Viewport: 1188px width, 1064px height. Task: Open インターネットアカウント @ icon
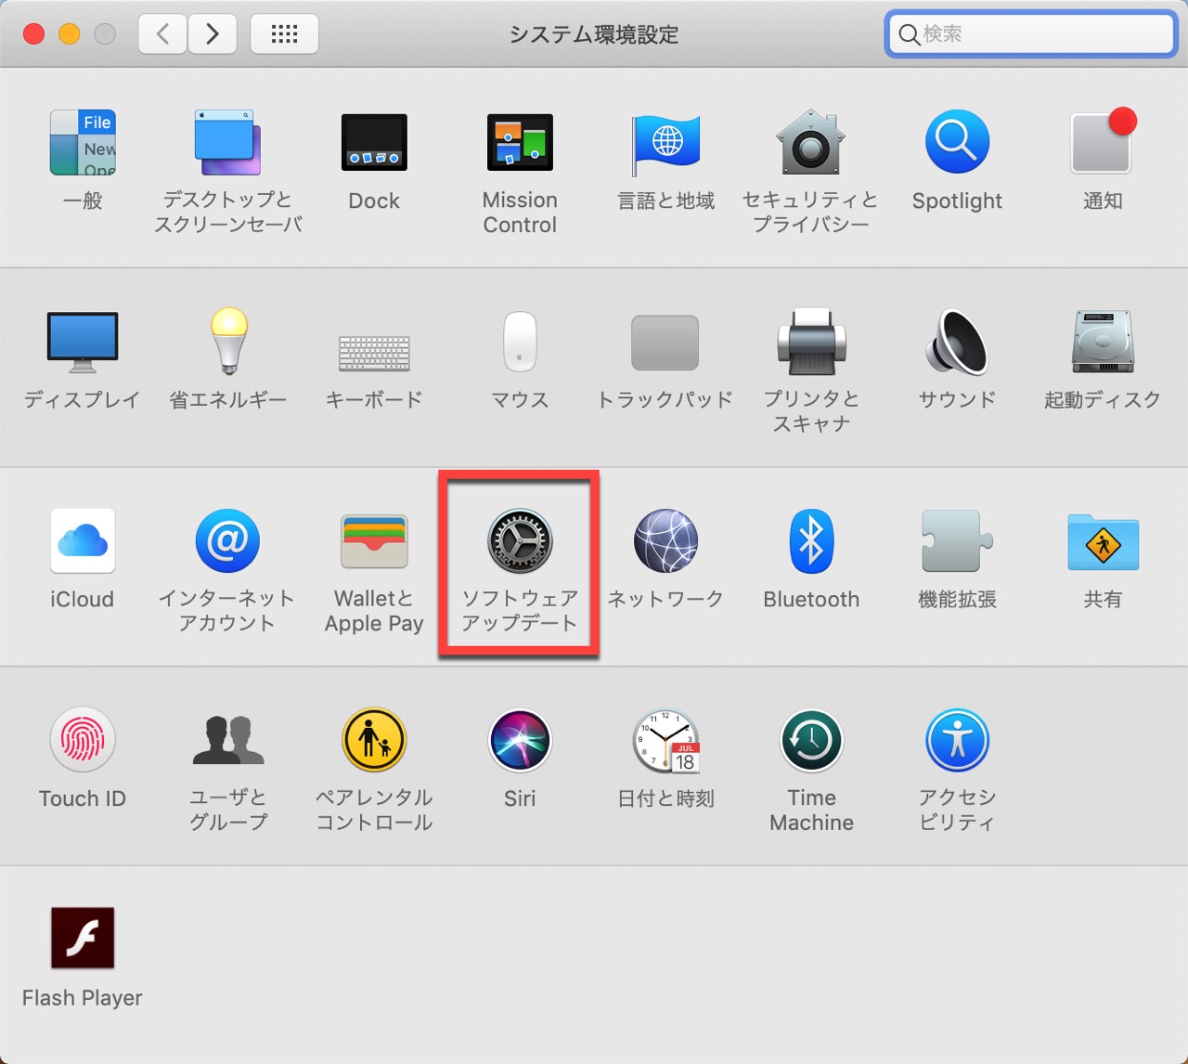(227, 540)
